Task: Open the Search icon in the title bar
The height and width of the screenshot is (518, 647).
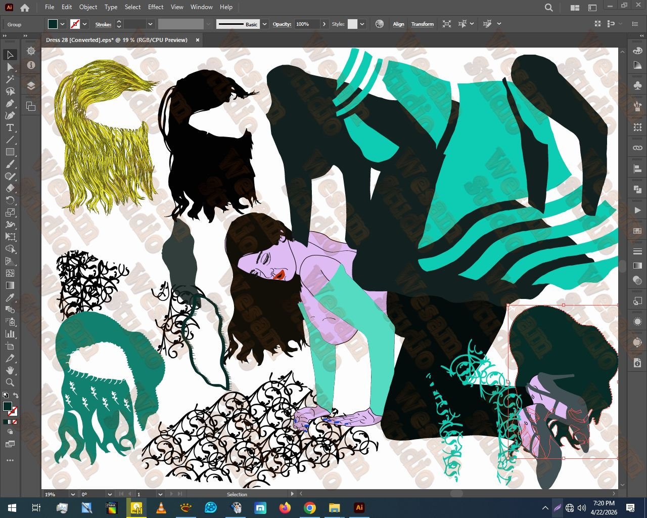Action: [x=549, y=8]
